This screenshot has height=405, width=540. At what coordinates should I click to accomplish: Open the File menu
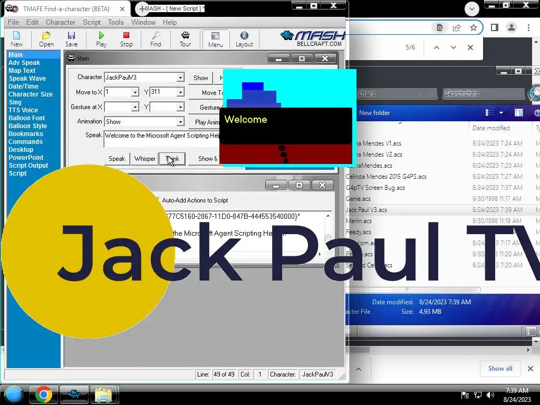13,22
